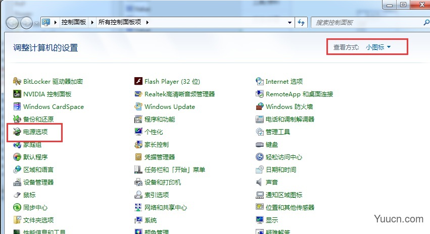The height and width of the screenshot is (234, 430).
Task: Open the 凭据管理器 icon
Action: pyautogui.click(x=138, y=157)
